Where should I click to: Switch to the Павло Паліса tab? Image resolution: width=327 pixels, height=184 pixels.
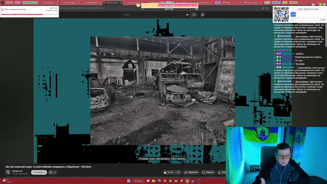point(70,3)
